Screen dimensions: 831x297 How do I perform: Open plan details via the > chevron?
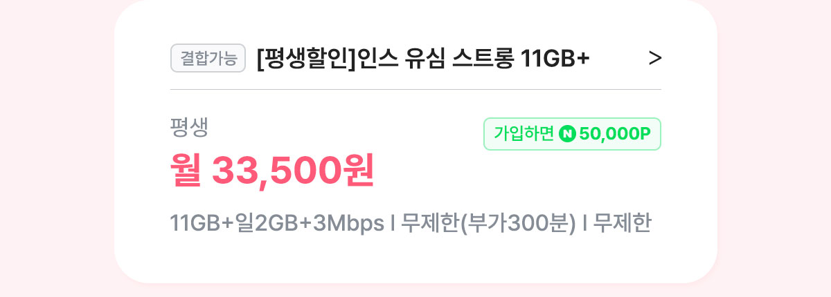coord(654,59)
